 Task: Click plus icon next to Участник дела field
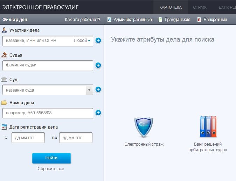98,41
